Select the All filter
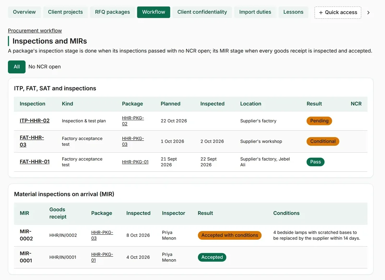Viewport: 385px width, 280px height. (17, 67)
